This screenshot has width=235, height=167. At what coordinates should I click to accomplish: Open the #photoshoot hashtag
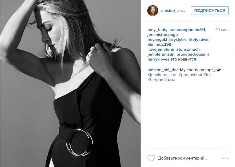(191, 75)
